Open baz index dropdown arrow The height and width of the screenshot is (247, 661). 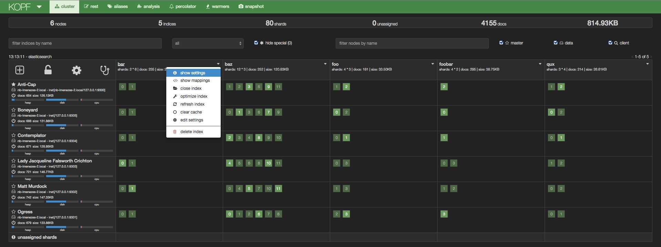tap(325, 64)
